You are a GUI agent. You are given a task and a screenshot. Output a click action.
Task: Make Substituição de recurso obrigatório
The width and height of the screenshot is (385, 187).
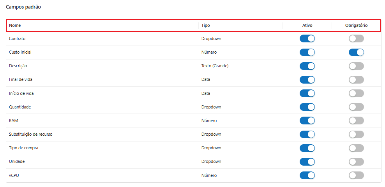click(x=356, y=134)
